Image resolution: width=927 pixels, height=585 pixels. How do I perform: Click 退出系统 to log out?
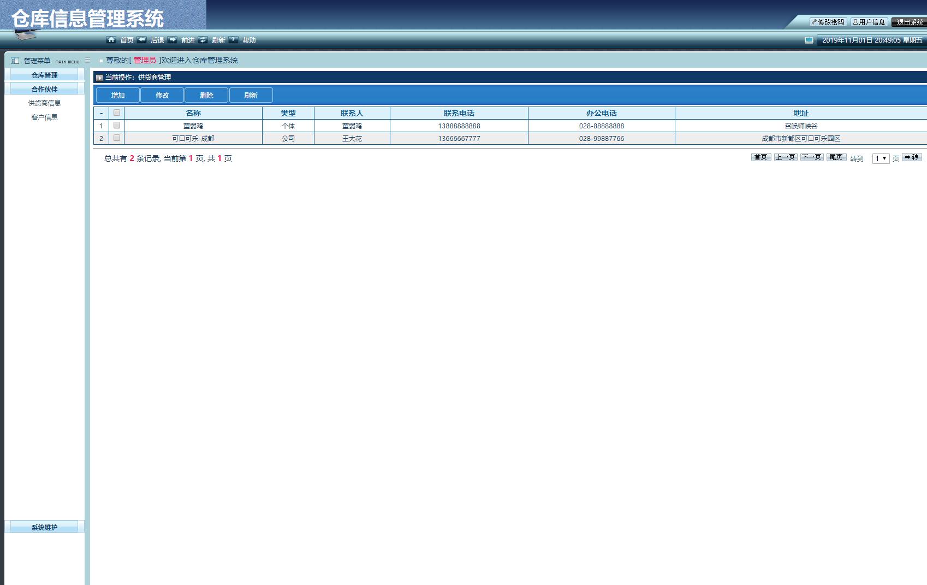point(909,22)
